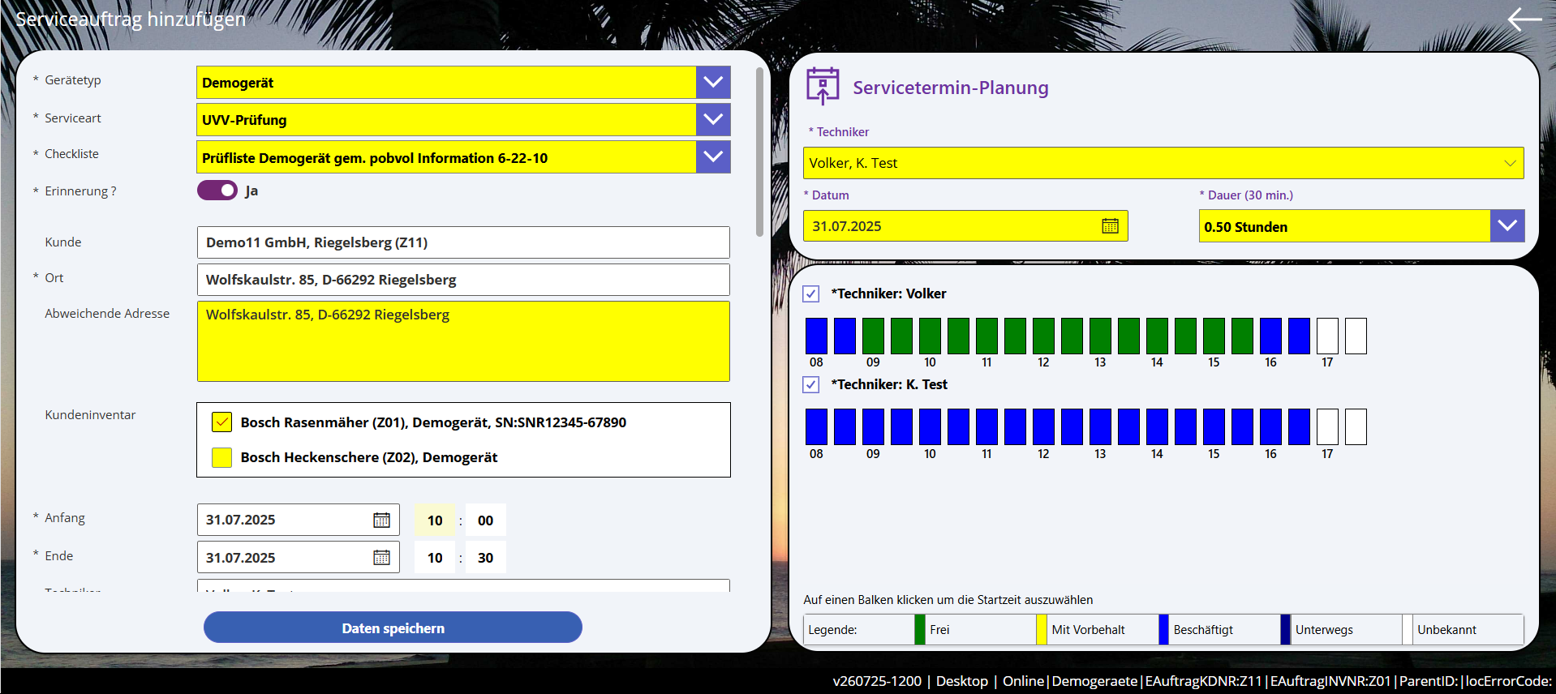Expand the Gerätetyp dropdown
This screenshot has width=1556, height=694.
coord(713,82)
